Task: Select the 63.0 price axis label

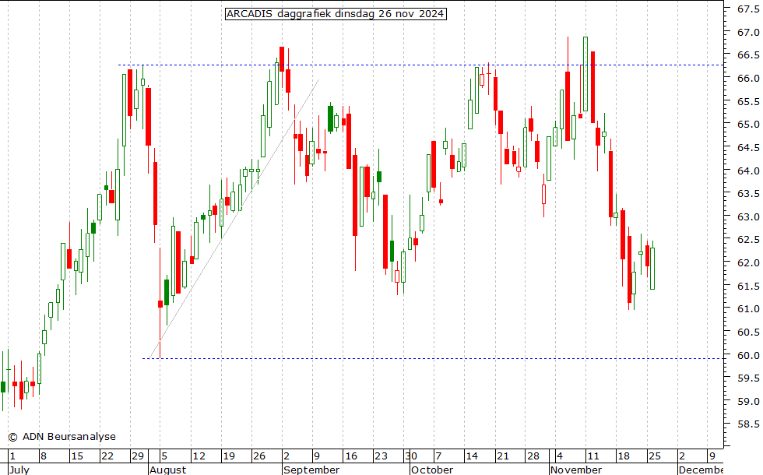Action: 748,216
